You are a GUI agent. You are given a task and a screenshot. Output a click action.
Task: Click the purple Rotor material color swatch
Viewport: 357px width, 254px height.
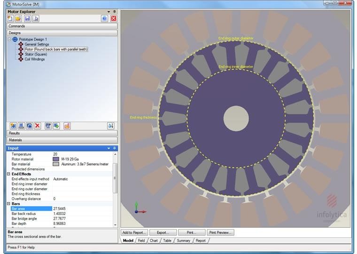(x=56, y=159)
